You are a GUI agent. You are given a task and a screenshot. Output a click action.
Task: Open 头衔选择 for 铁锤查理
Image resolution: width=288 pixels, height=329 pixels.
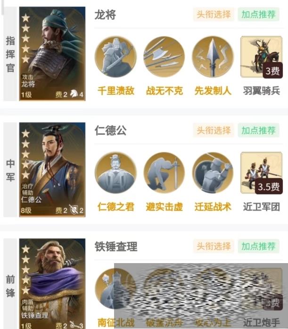[214, 246]
